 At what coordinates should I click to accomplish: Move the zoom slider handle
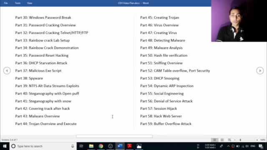coord(240,140)
